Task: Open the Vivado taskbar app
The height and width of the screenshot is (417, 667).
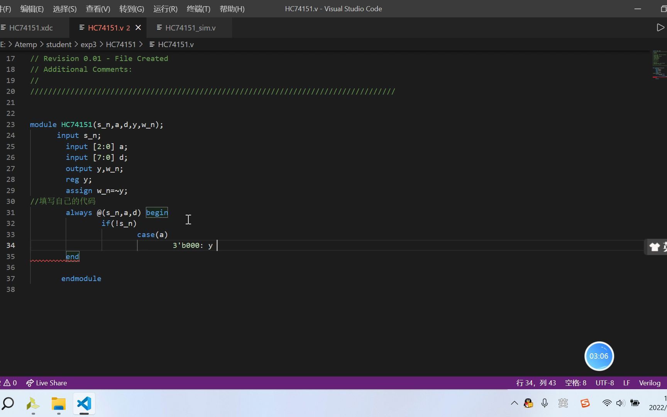Action: click(x=33, y=404)
